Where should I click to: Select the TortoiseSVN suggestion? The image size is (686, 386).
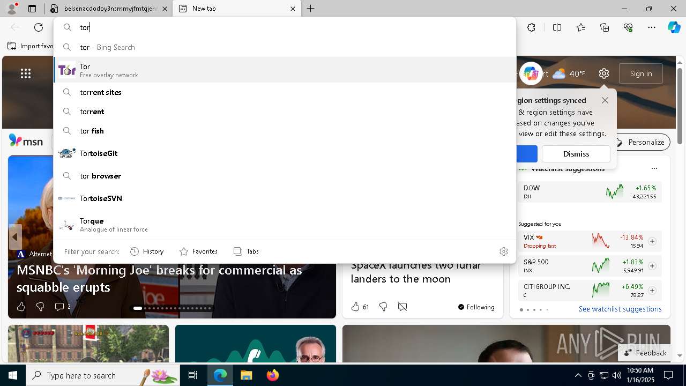285,198
